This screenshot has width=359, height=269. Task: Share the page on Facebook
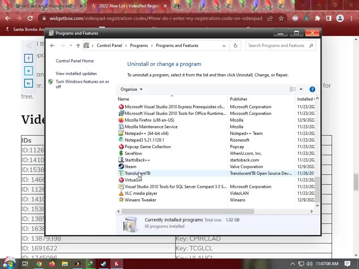[x=29, y=58]
